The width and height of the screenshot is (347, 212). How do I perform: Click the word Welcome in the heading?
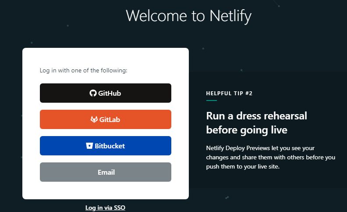(156, 16)
